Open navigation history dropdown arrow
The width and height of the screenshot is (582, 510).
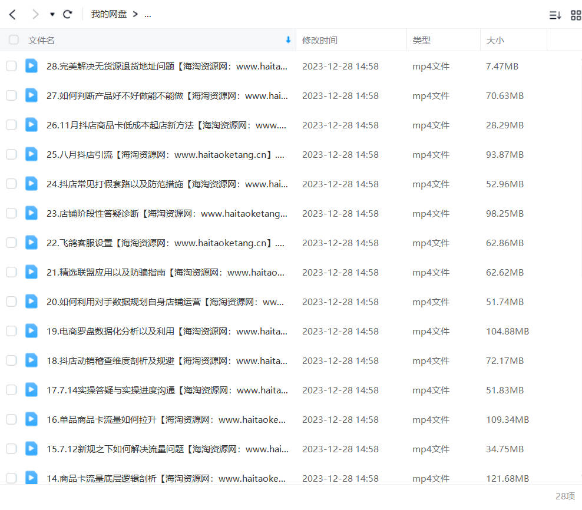(52, 15)
